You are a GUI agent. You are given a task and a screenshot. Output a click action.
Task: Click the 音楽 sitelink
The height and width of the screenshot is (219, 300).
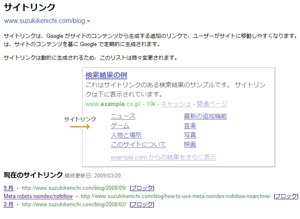coord(190,126)
